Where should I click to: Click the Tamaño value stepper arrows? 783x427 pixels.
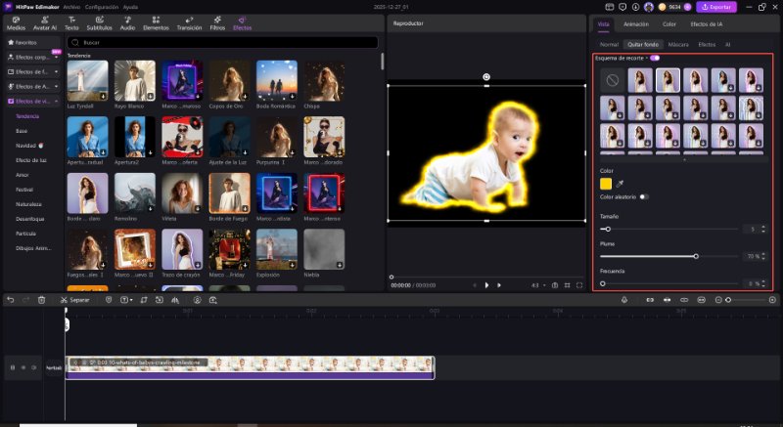(763, 230)
